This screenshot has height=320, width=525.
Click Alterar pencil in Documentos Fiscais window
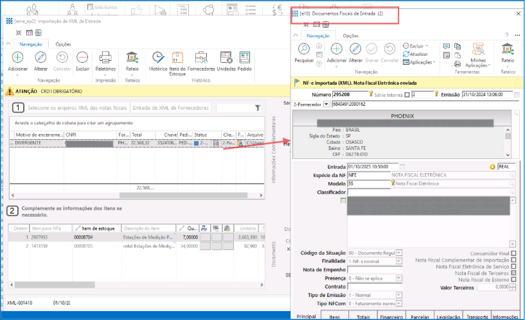point(355,50)
